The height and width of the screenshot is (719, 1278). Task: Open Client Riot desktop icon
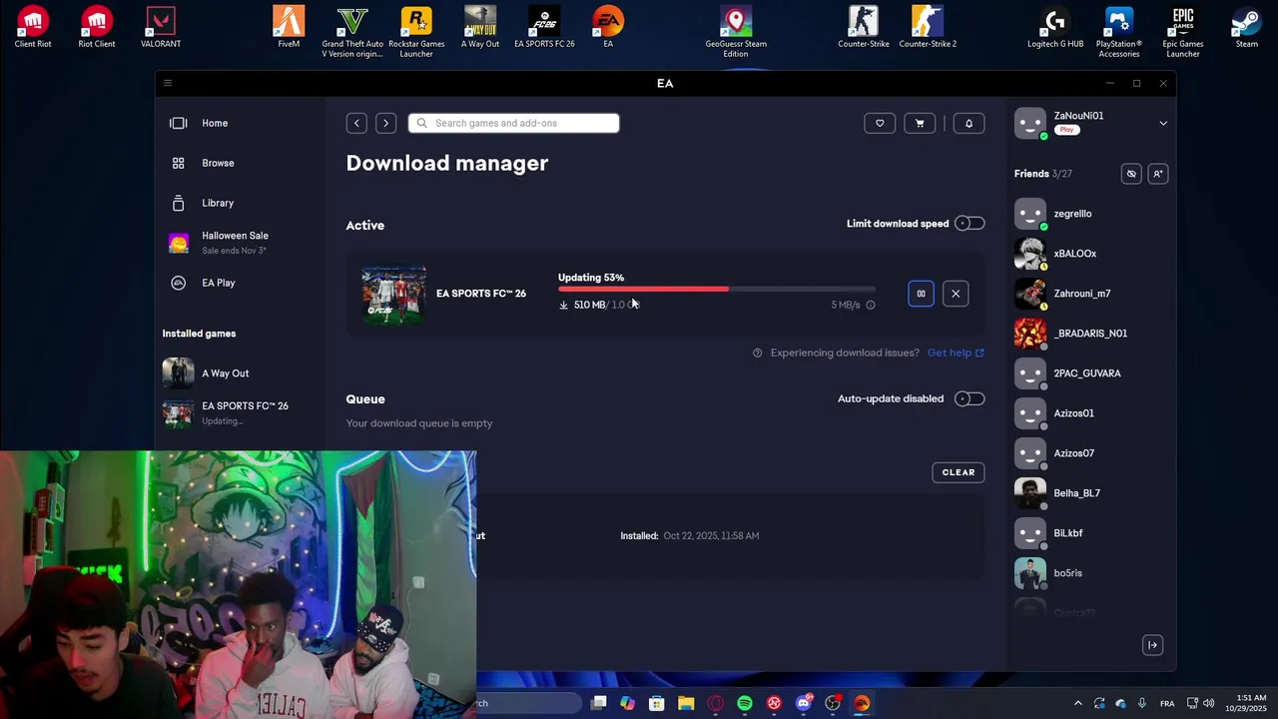(33, 28)
